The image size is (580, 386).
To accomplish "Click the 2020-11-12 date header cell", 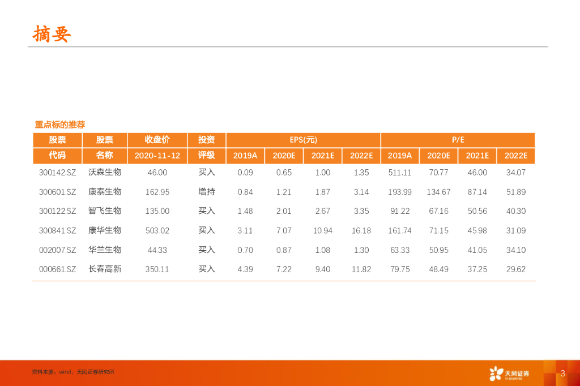I will click(x=157, y=156).
